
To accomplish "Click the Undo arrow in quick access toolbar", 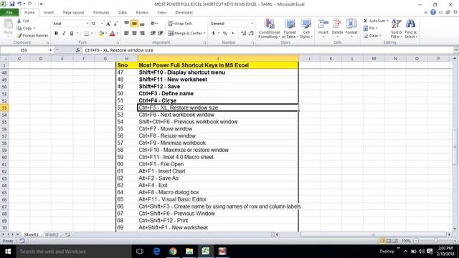I will (19, 4).
